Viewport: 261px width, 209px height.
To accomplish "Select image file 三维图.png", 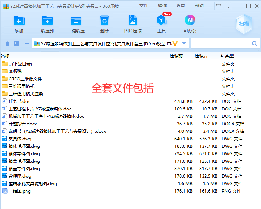I will click(16, 191).
